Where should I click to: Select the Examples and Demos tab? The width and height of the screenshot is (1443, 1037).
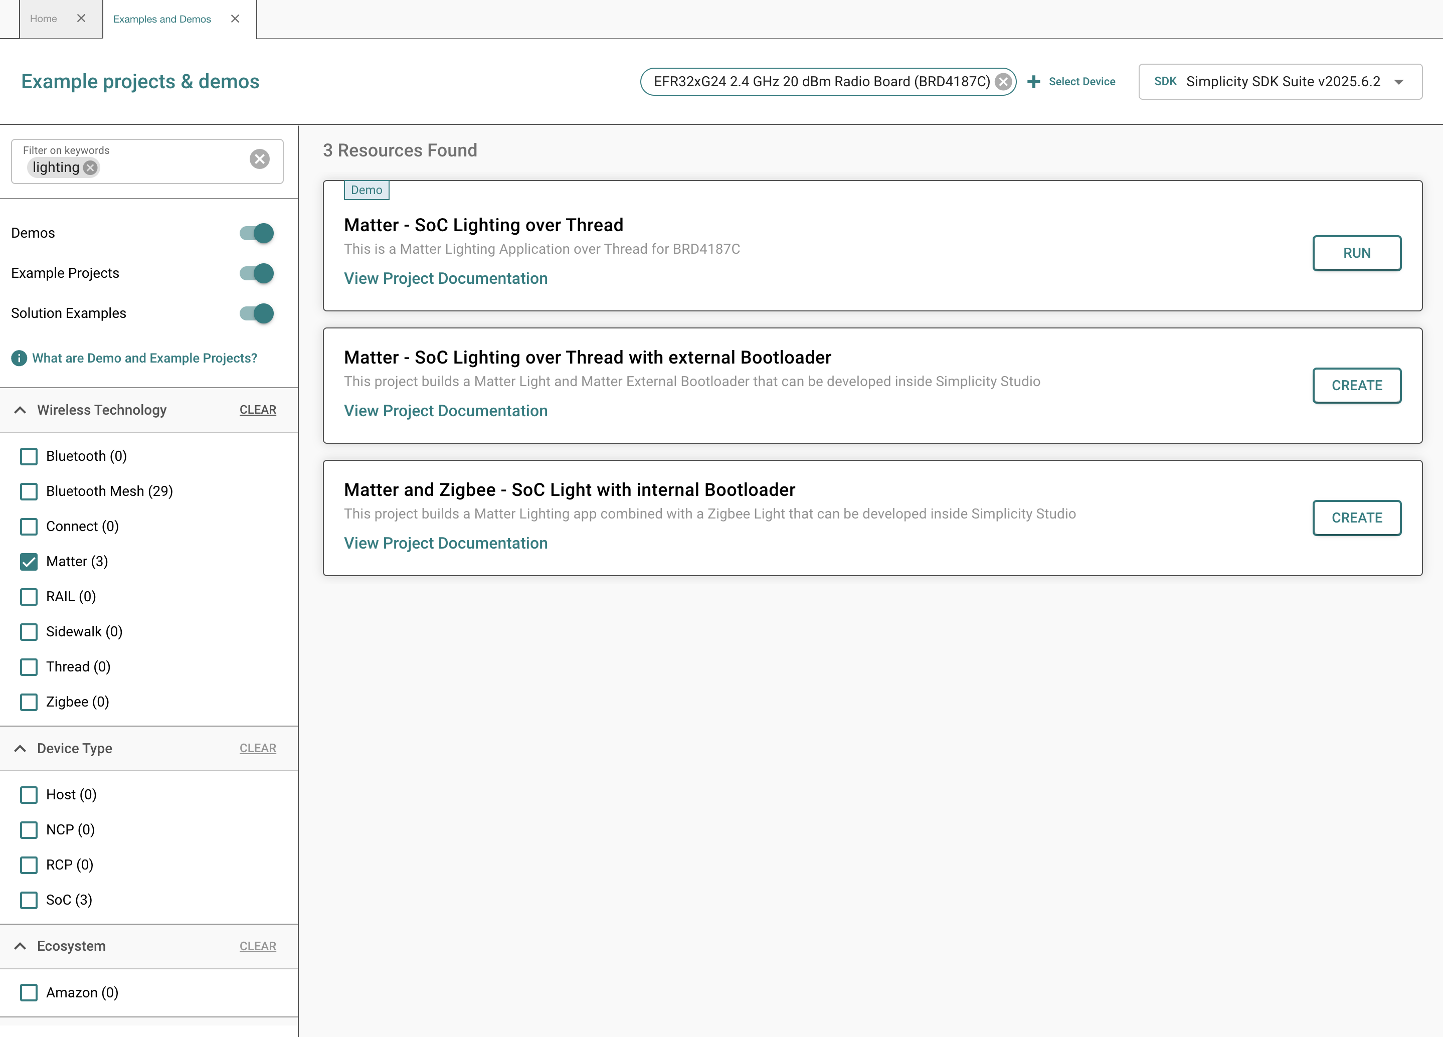161,19
